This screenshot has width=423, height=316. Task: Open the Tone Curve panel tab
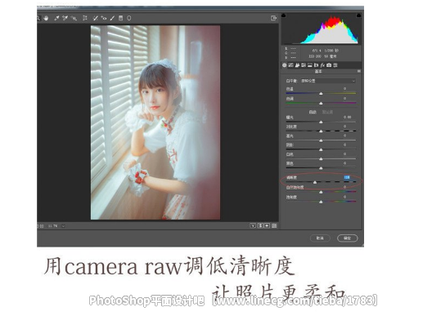point(290,65)
